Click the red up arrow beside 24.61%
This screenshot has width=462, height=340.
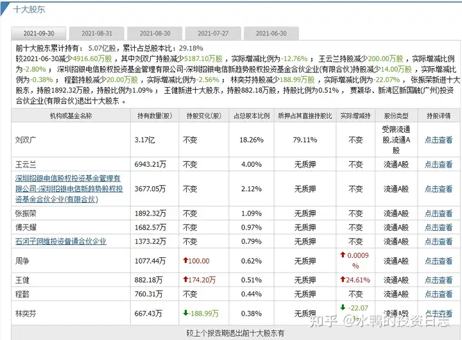click(343, 279)
